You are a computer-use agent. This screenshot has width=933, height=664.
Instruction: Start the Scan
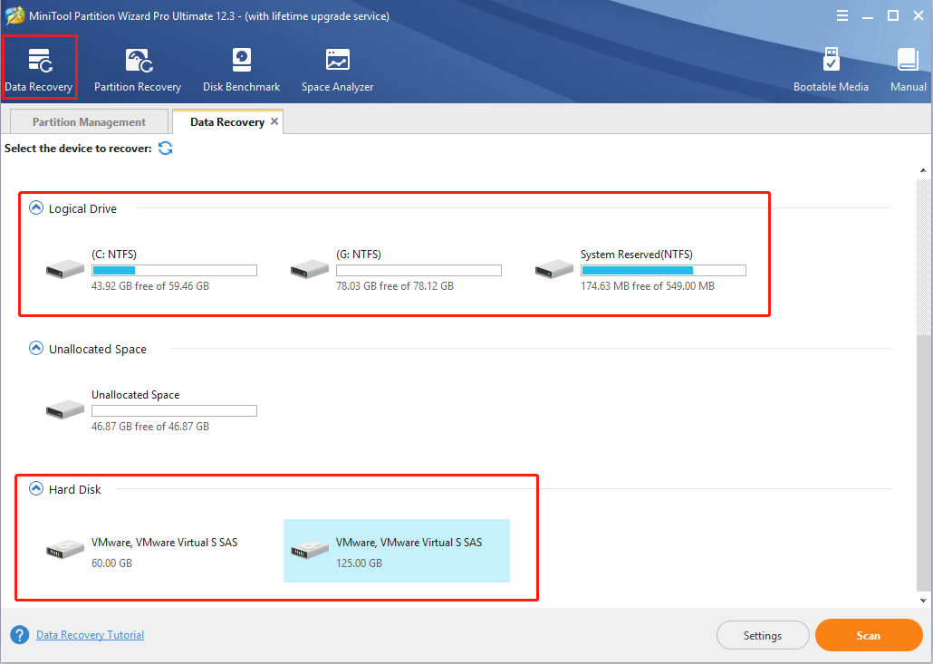pos(869,635)
